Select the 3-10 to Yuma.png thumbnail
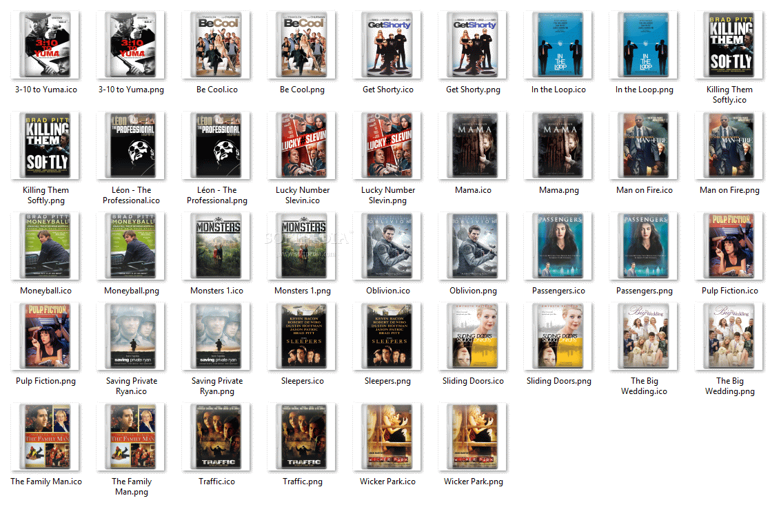Screen dimensions: 770x507 [131, 45]
